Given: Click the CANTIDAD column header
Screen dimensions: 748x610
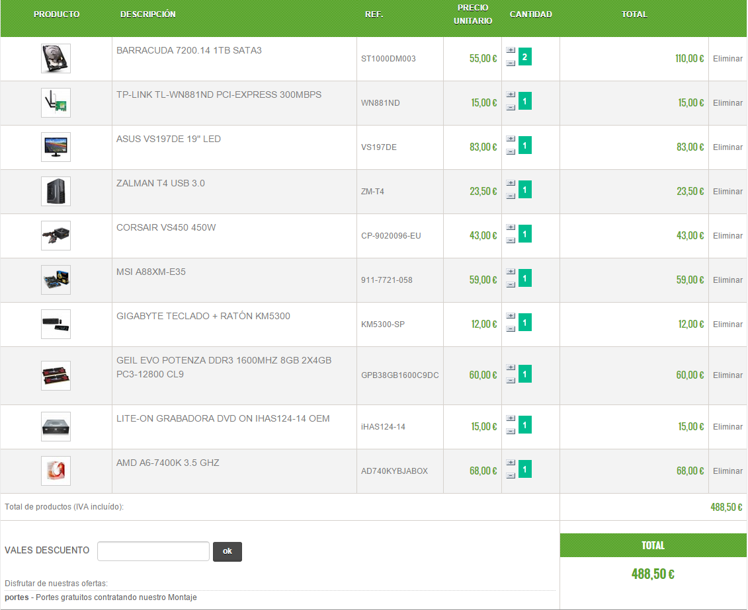Looking at the screenshot, I should (530, 15).
